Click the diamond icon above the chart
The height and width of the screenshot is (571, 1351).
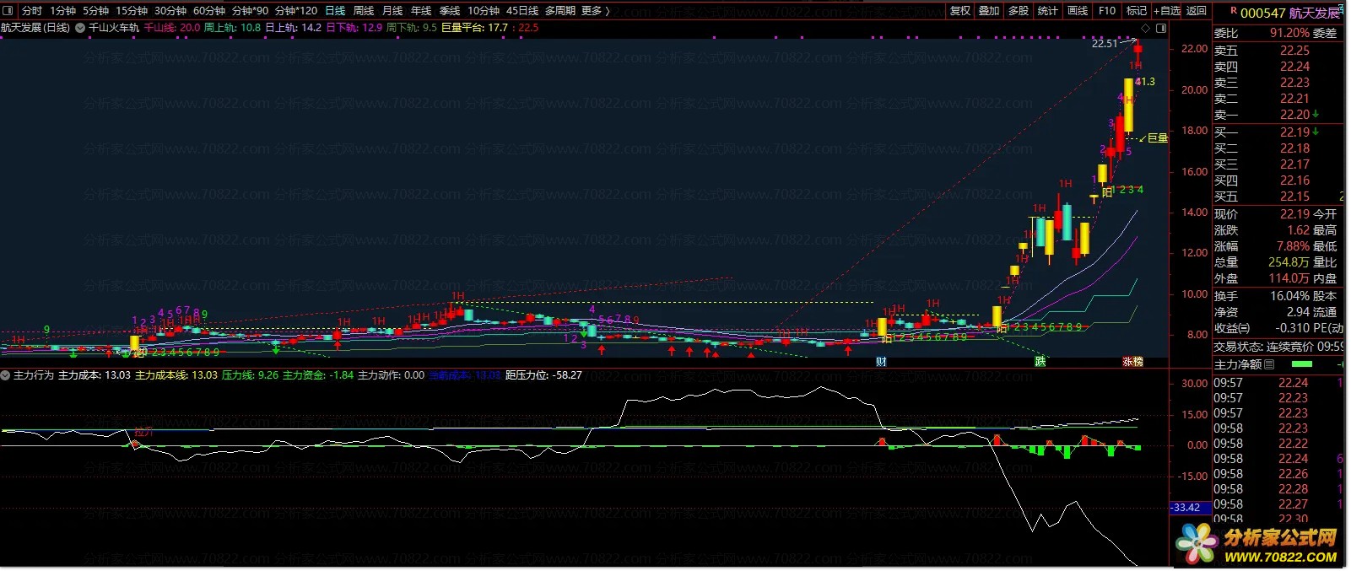[1146, 28]
